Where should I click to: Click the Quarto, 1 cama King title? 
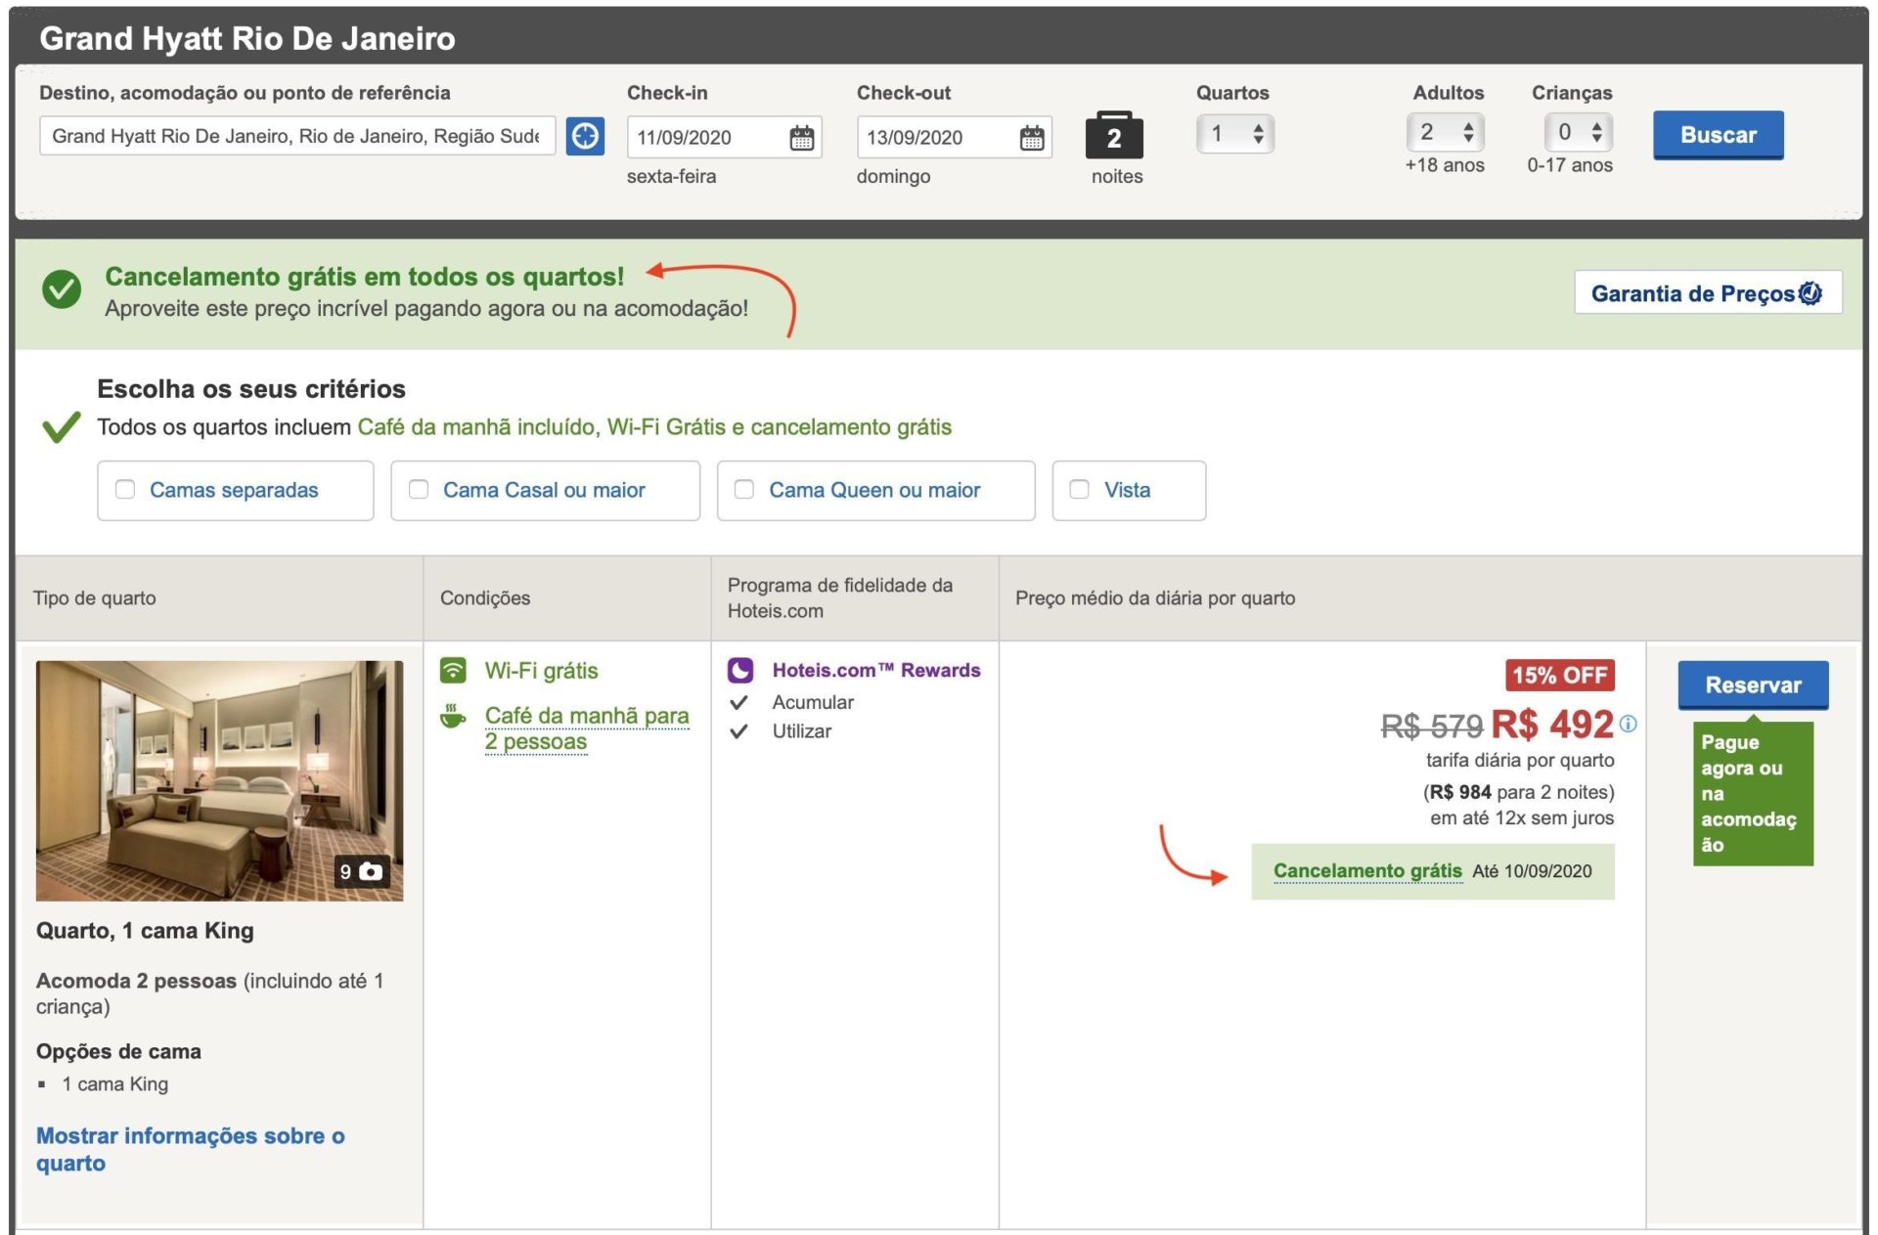coord(145,931)
